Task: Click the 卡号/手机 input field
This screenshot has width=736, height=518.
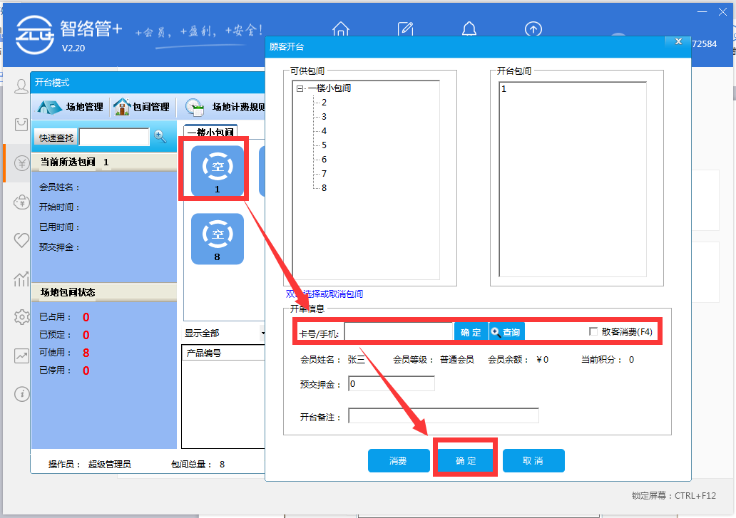Action: 399,332
